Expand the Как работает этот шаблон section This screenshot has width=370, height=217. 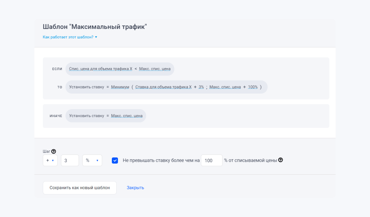click(69, 37)
